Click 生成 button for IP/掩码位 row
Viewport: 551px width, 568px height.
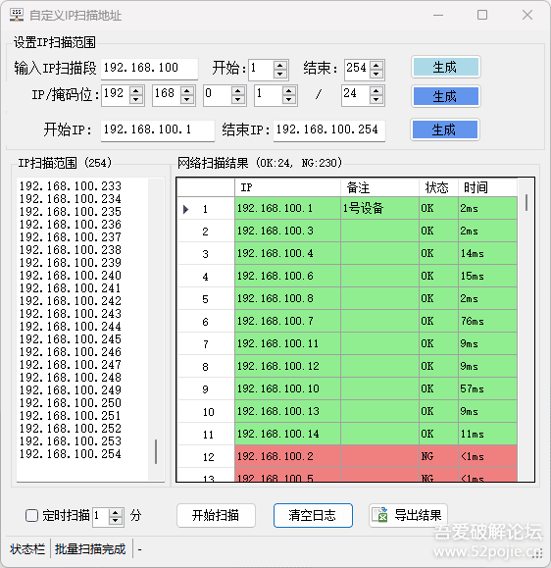(x=446, y=96)
